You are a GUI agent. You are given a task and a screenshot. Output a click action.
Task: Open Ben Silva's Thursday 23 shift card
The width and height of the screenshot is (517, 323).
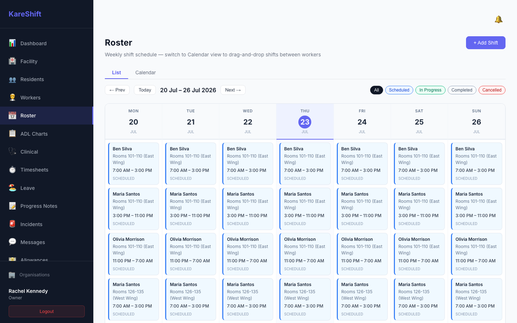click(305, 164)
